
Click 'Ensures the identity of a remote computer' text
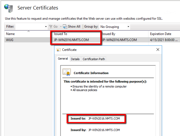point(99,86)
